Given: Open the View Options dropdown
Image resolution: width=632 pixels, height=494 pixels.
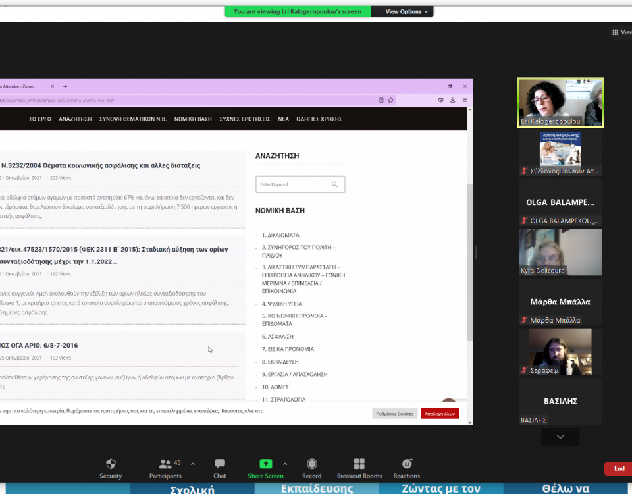Looking at the screenshot, I should pos(406,11).
